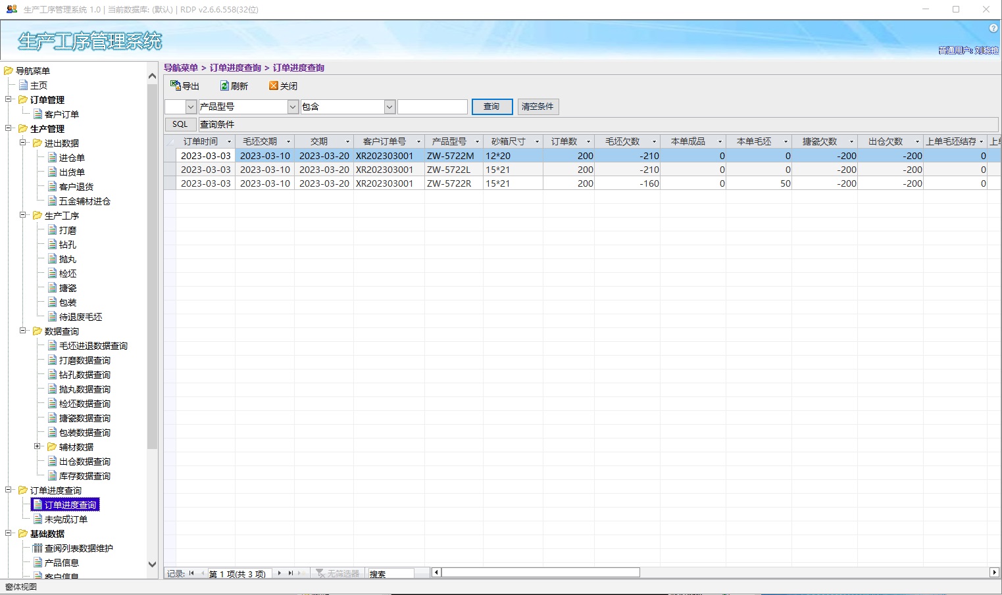Click navigation tree scroll down arrow
The image size is (1002, 595).
coord(152,564)
